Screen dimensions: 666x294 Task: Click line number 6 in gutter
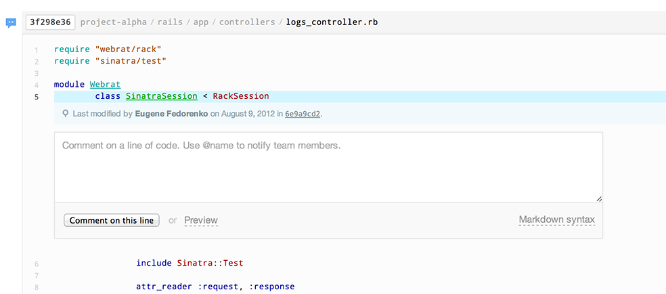(37, 264)
